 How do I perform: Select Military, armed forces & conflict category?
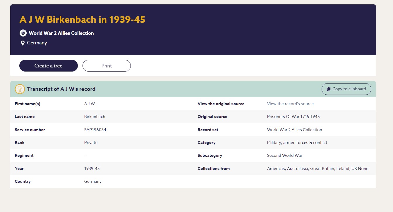[297, 143]
